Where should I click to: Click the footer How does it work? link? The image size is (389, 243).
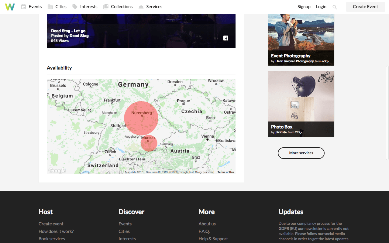[x=56, y=231]
